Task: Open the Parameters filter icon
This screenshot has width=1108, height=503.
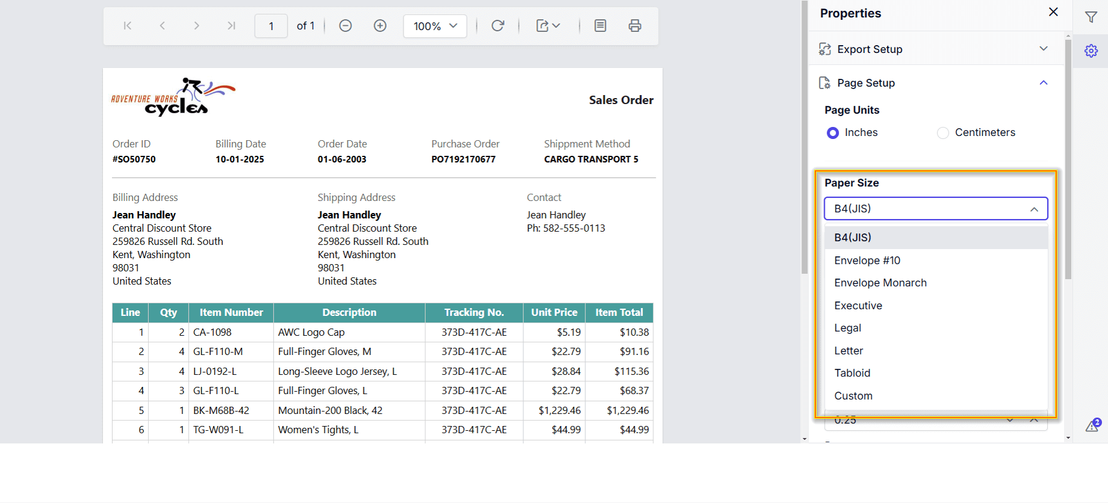Action: [x=1091, y=17]
